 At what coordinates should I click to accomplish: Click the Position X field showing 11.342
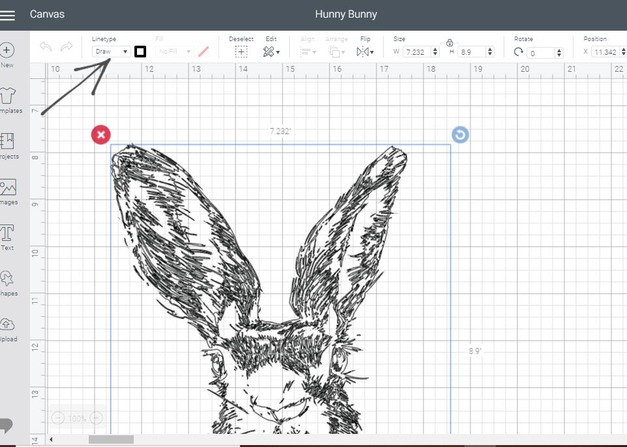point(605,52)
